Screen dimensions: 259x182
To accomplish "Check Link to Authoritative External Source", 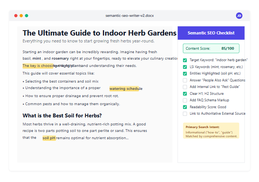I will click(x=185, y=114).
